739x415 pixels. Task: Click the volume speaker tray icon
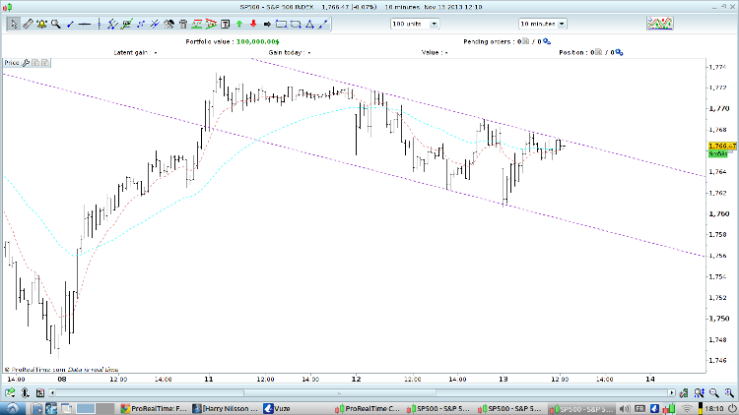[x=625, y=408]
